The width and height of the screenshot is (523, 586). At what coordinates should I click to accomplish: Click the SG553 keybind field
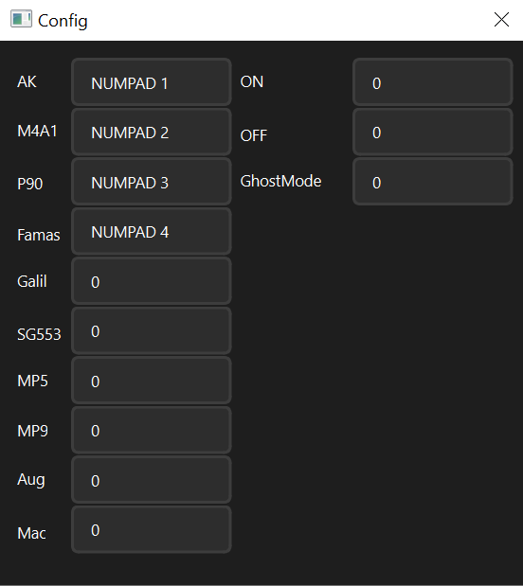click(x=152, y=330)
